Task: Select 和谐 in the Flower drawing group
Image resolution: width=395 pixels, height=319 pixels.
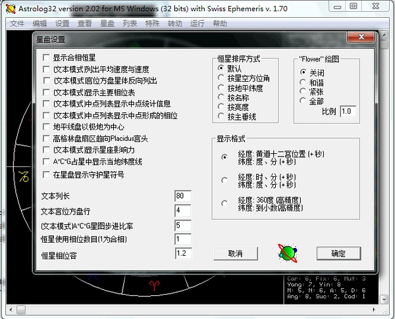Action: click(x=303, y=82)
